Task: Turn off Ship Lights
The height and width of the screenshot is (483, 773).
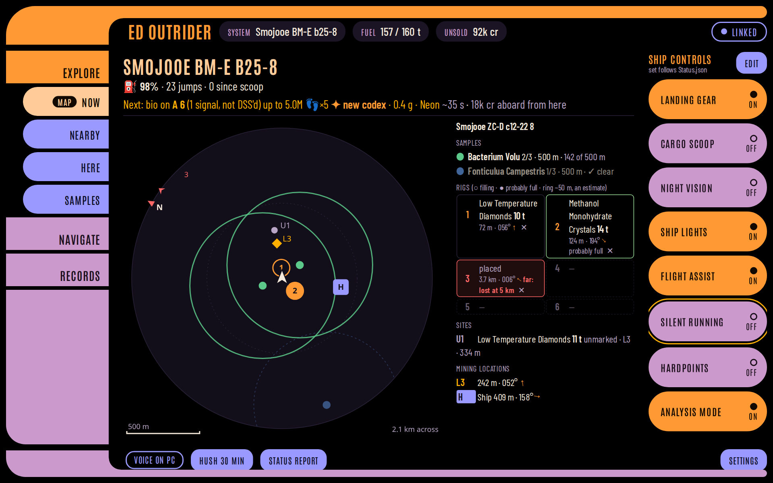Action: click(x=707, y=232)
